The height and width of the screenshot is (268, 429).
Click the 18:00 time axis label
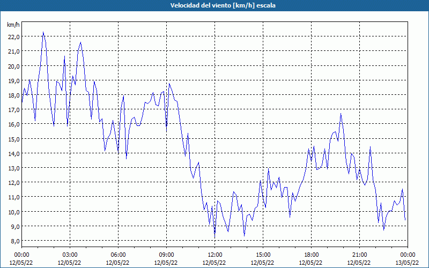coord(311,255)
